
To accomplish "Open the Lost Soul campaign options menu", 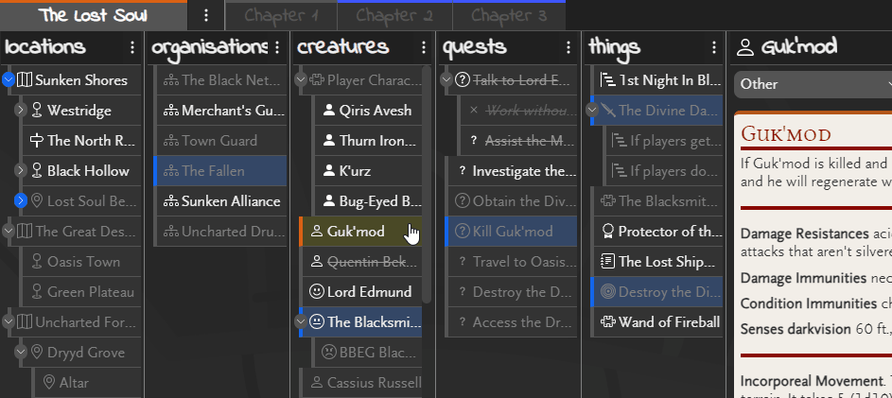I will tap(206, 15).
